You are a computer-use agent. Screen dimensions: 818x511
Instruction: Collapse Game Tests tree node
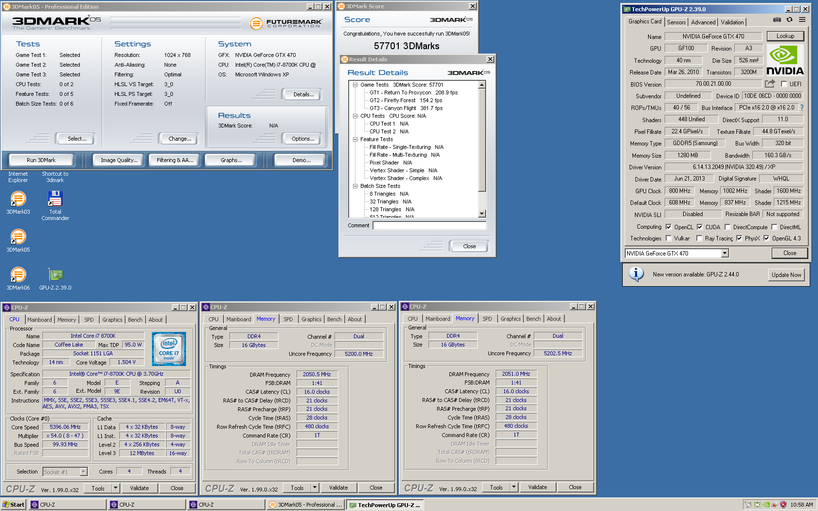pos(355,85)
